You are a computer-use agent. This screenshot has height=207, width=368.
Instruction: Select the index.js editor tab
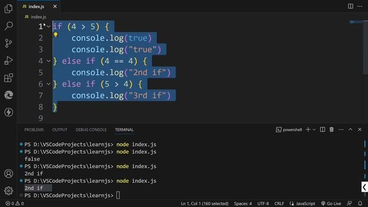pyautogui.click(x=39, y=6)
